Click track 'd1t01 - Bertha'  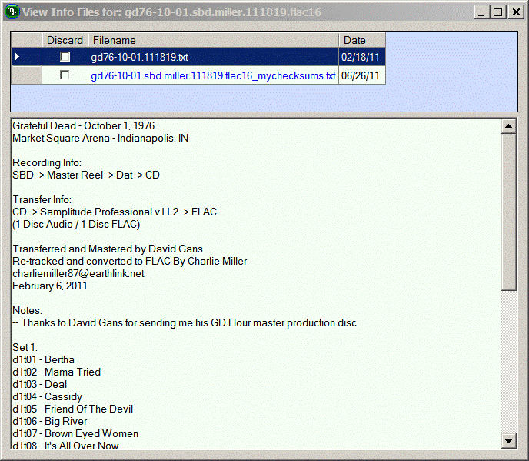click(x=43, y=359)
